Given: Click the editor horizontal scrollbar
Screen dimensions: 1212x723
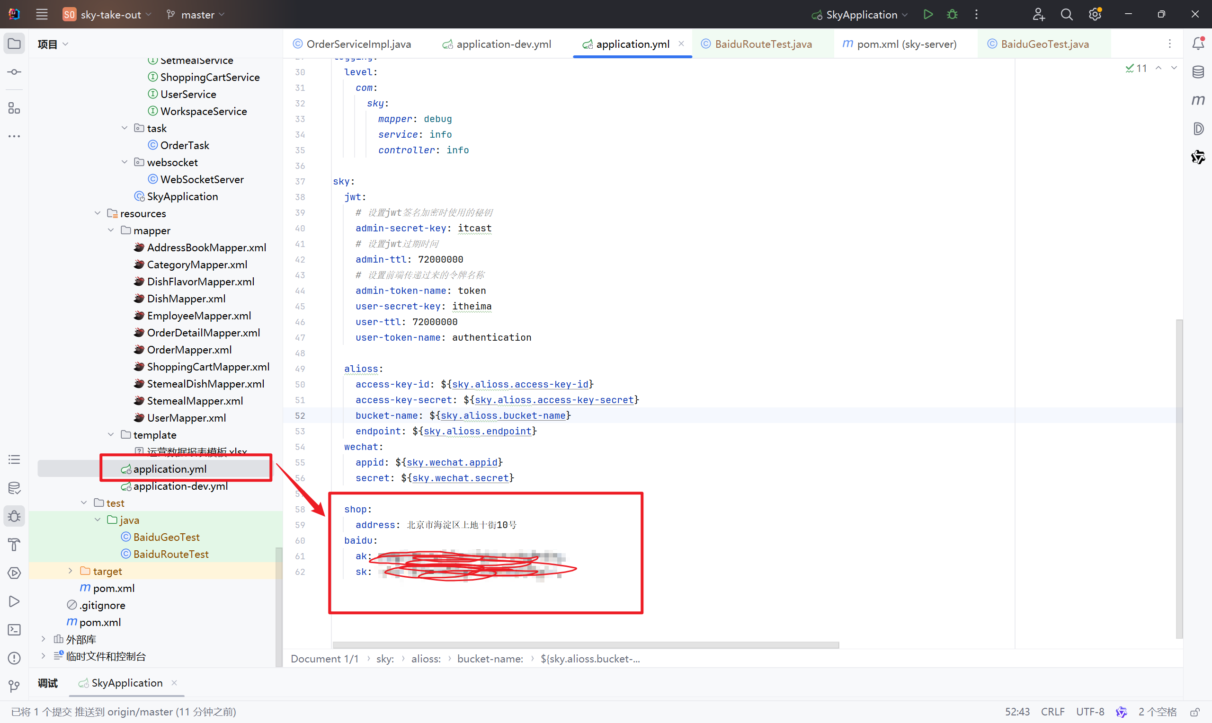Looking at the screenshot, I should (585, 645).
